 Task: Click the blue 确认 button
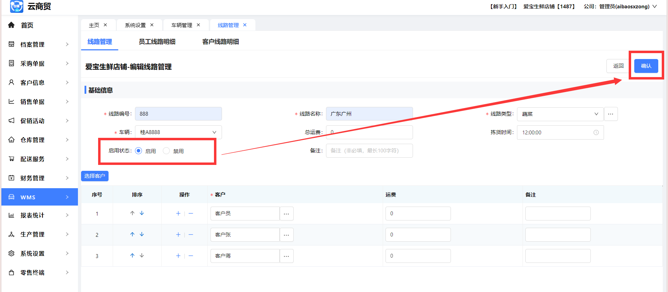click(x=646, y=66)
